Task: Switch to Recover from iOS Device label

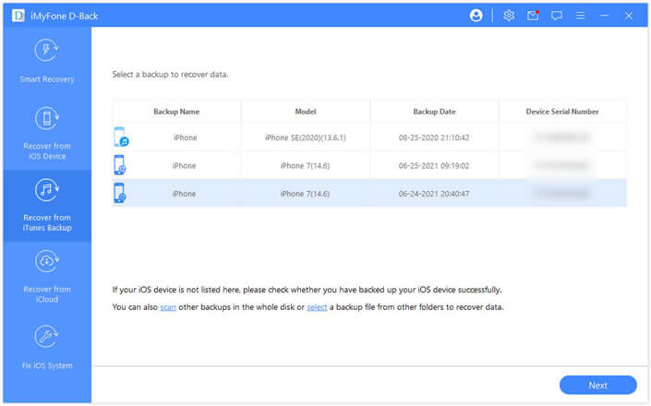Action: click(47, 151)
